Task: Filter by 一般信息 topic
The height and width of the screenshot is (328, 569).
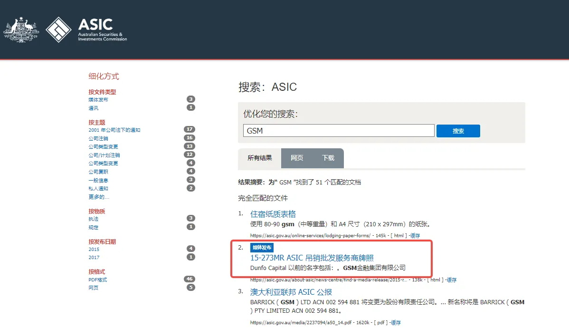Action: click(98, 180)
